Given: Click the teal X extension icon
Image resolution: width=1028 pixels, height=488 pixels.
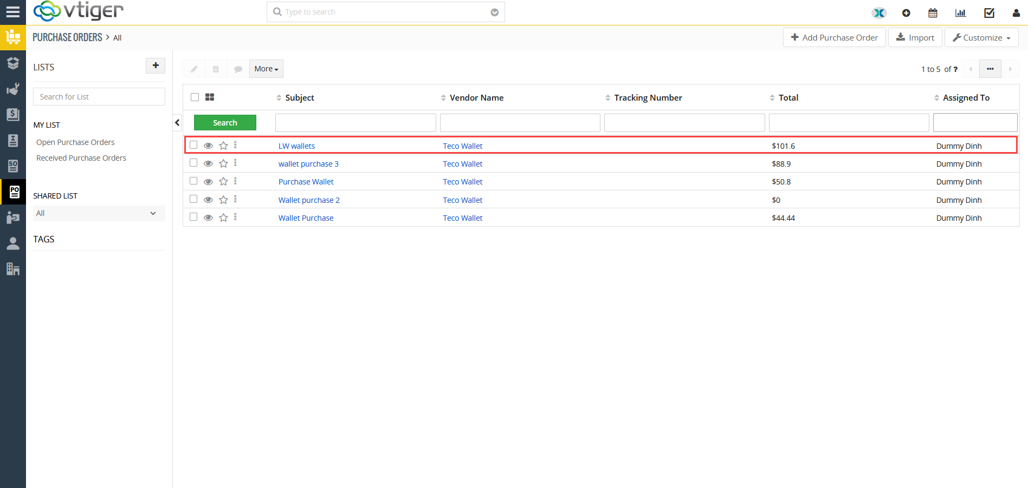Looking at the screenshot, I should coord(879,12).
